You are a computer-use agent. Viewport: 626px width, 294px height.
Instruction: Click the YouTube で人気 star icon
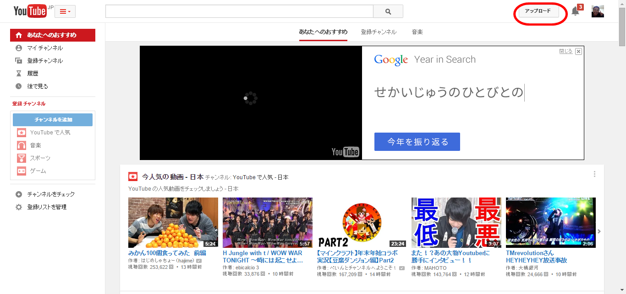22,133
